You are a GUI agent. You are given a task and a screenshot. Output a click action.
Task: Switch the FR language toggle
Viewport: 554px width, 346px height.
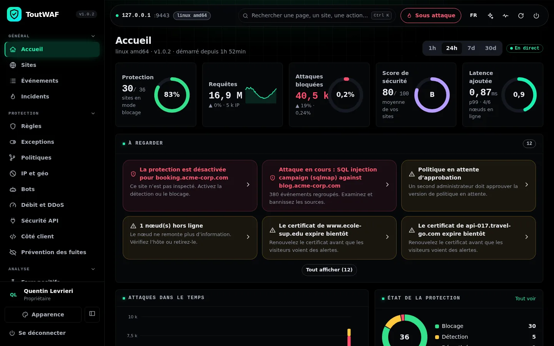point(474,15)
